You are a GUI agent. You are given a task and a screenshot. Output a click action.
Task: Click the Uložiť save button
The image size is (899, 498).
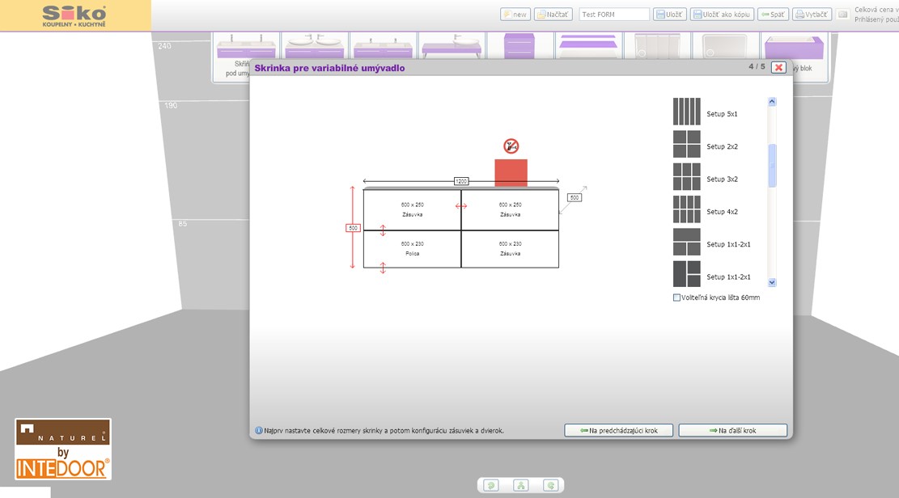click(x=670, y=15)
